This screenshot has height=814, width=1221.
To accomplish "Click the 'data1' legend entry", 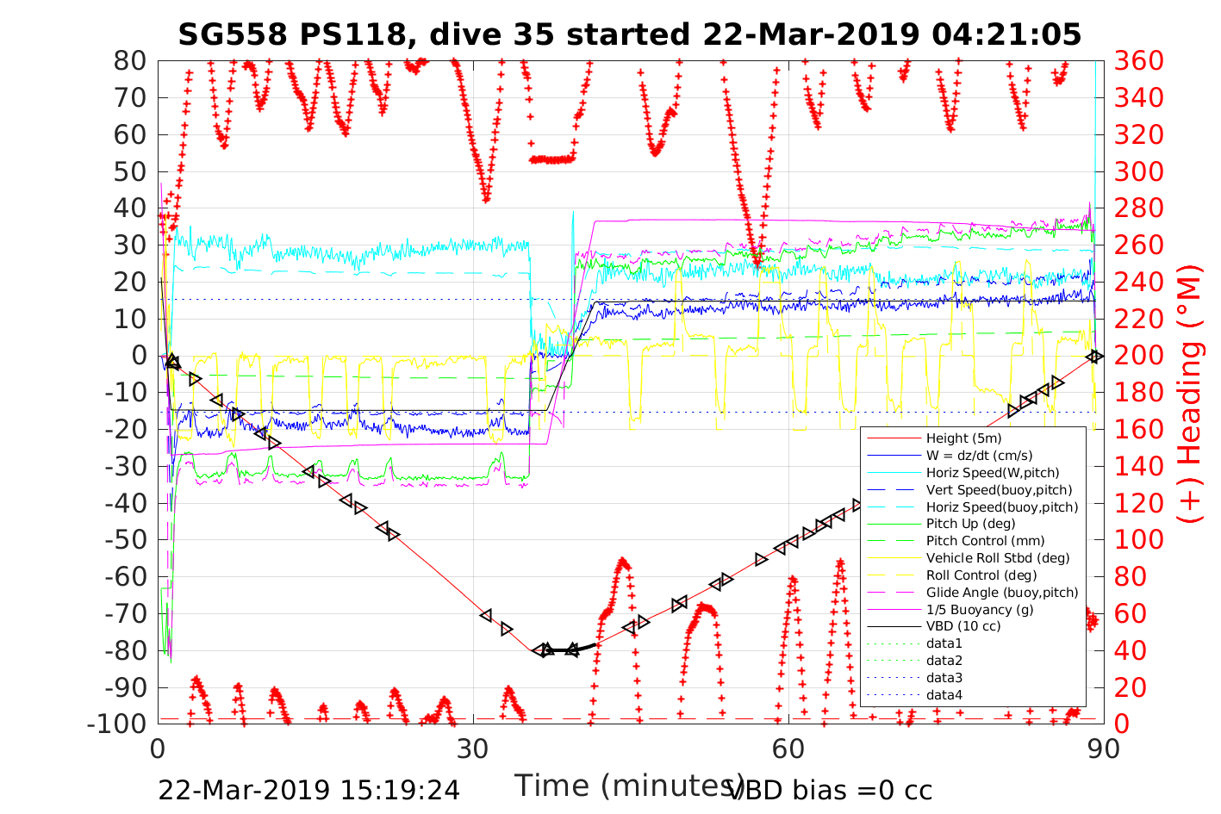I will (944, 643).
